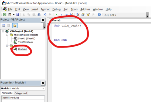This screenshot has width=151, height=102.
Task: Collapse the Modules folder node
Action: tap(7, 46)
